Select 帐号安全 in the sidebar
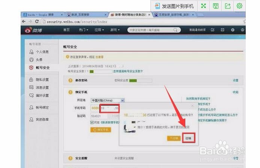The width and height of the screenshot is (260, 168). click(x=39, y=68)
